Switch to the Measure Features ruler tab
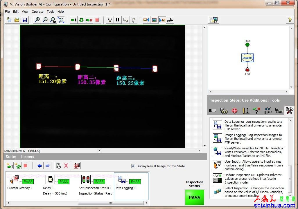This screenshot has height=209, width=298. 246,111
